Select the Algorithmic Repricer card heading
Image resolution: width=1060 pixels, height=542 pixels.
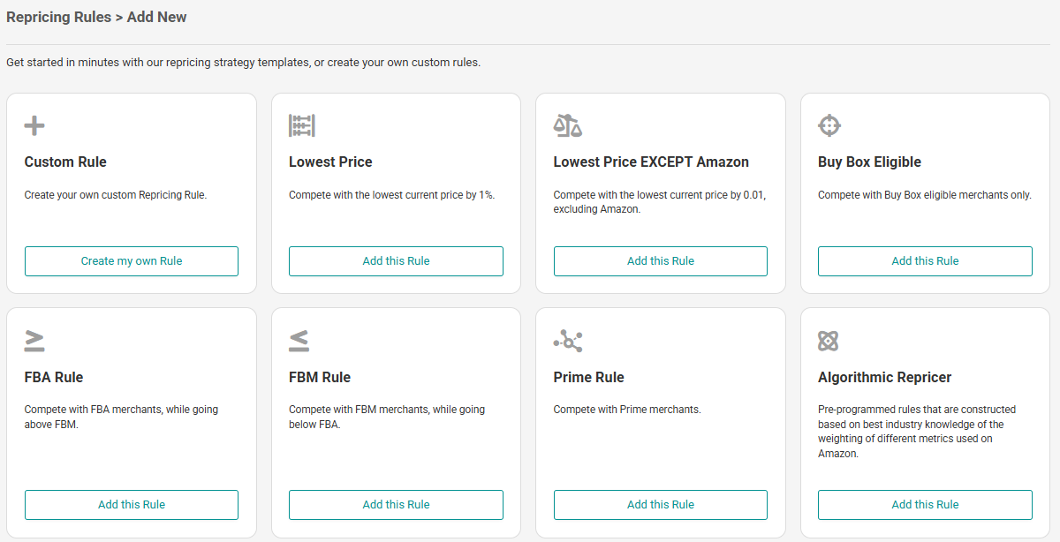pyautogui.click(x=885, y=378)
